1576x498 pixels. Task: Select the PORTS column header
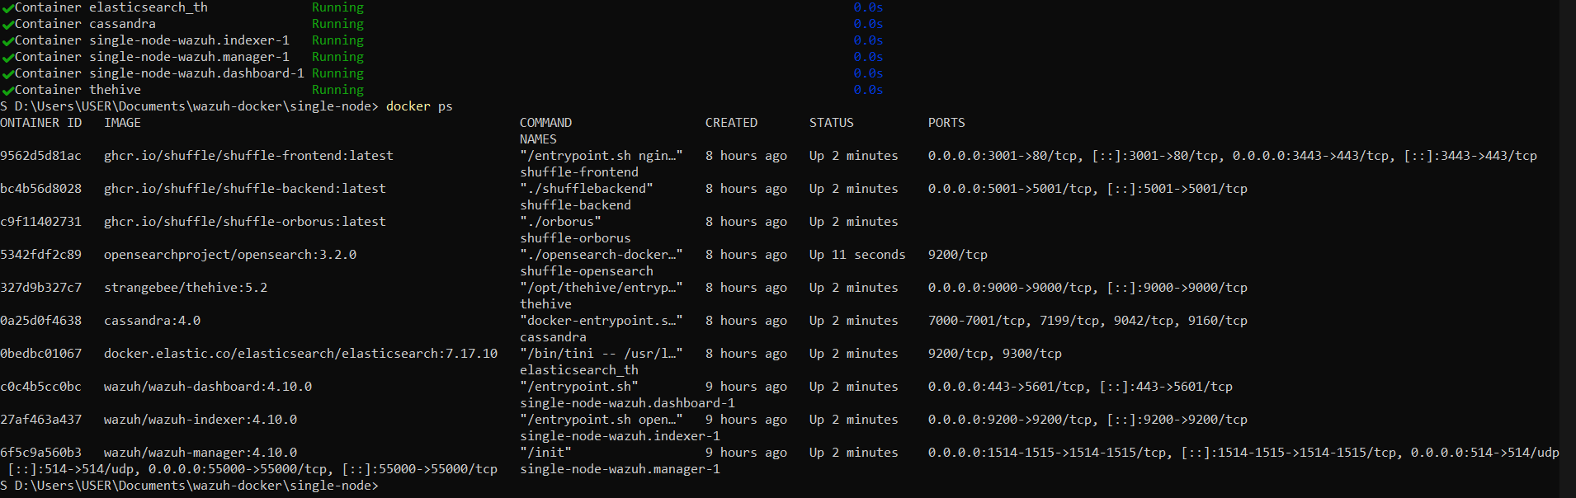946,123
